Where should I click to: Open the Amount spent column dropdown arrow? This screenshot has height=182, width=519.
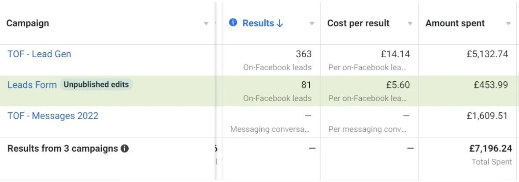[508, 23]
